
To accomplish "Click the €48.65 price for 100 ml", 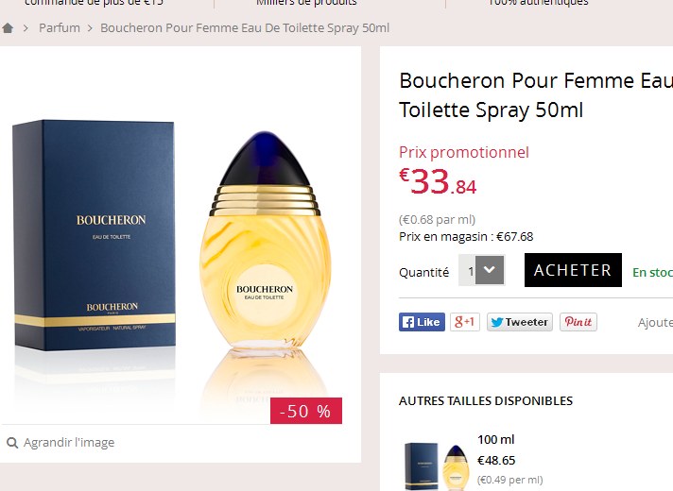I will point(496,461).
